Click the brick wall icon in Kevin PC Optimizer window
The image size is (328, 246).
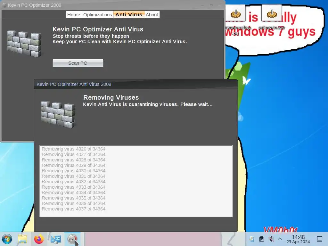coord(24,44)
